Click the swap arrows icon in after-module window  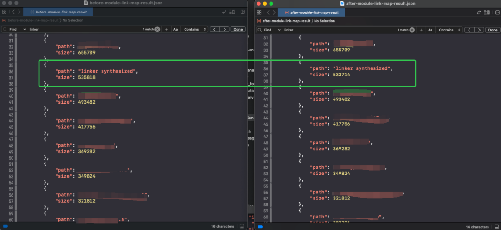click(479, 12)
